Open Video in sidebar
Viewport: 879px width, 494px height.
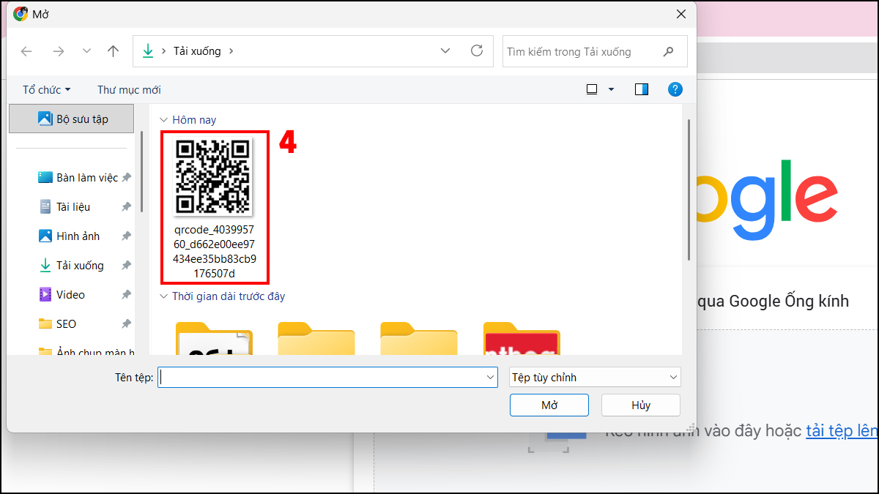62,295
